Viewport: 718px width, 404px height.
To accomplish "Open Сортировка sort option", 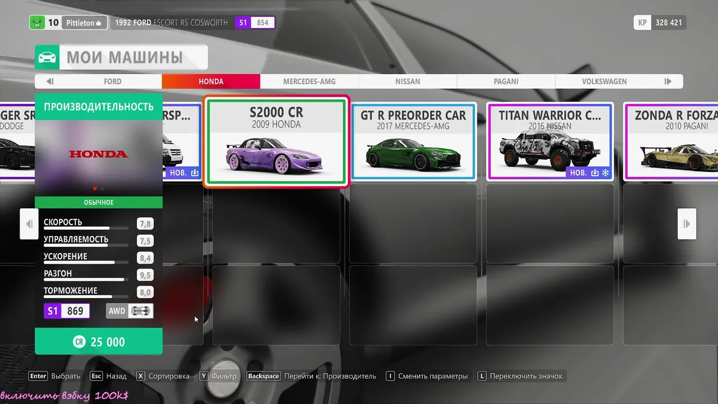I will coord(169,376).
